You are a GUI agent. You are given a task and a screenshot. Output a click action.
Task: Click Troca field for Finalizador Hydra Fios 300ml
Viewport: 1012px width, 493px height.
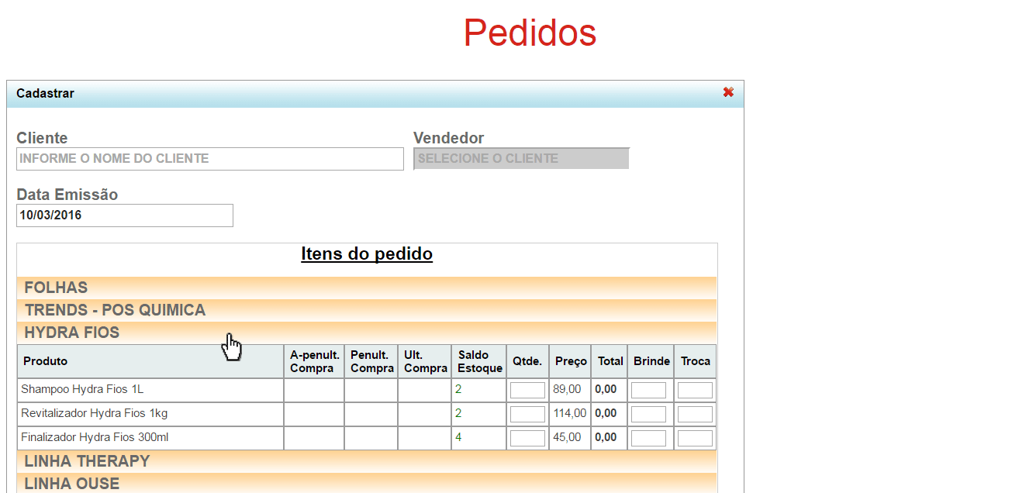695,438
